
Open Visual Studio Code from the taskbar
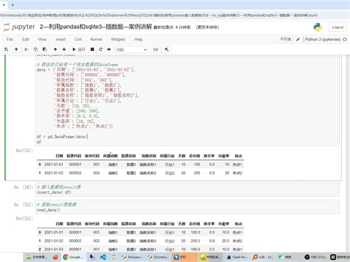(x=103, y=257)
